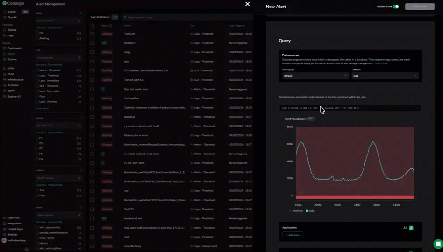Open Dashboards from the sidebar icon
443x252 pixels.
(5, 48)
